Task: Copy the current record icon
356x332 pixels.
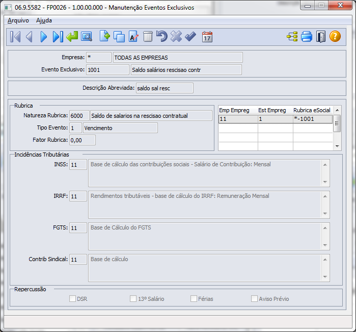Action: [x=119, y=37]
